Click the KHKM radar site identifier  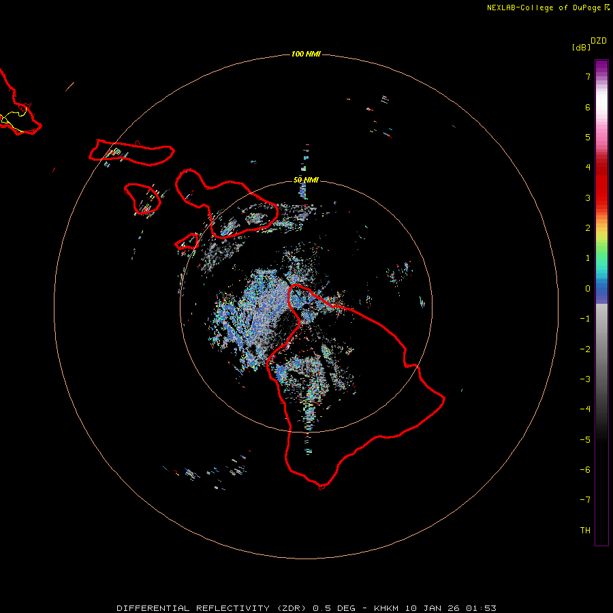[x=386, y=608]
